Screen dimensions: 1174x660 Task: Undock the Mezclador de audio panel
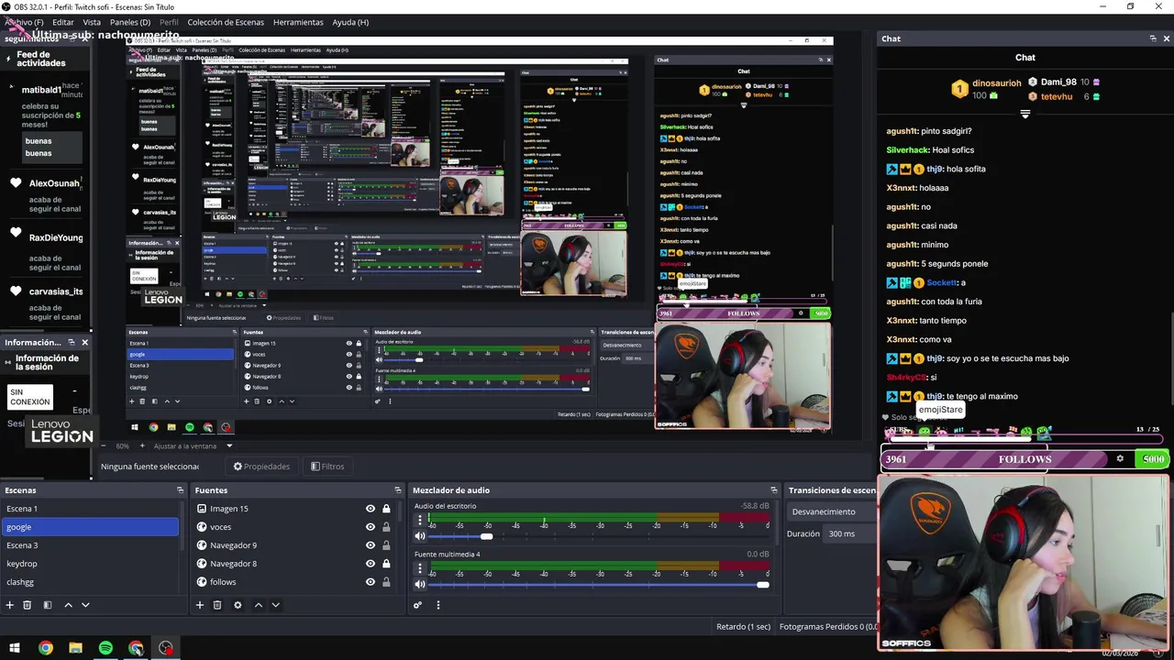(774, 490)
